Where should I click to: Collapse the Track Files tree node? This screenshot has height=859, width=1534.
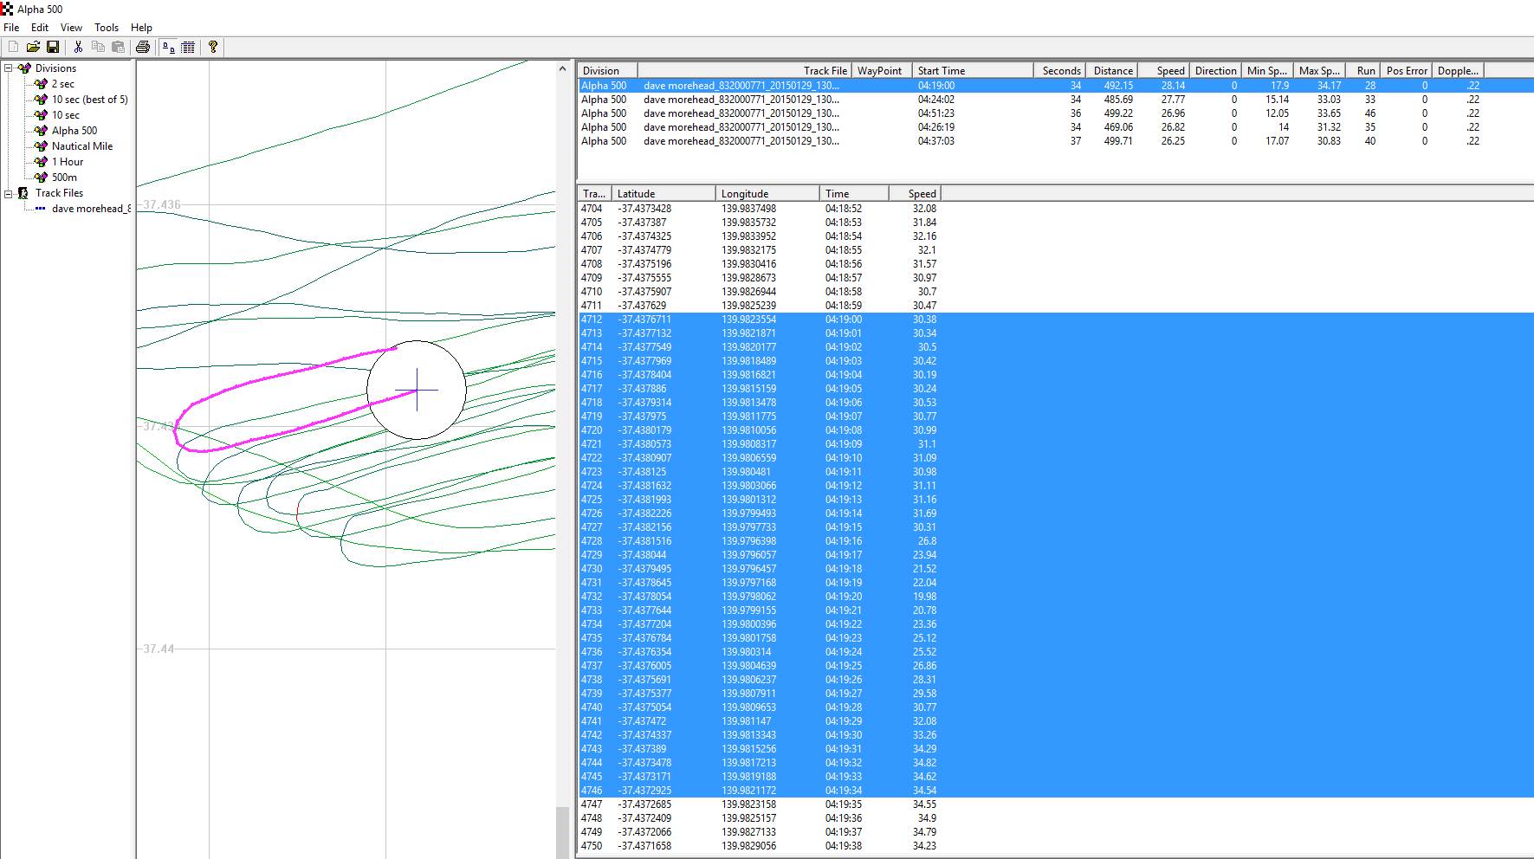point(9,193)
